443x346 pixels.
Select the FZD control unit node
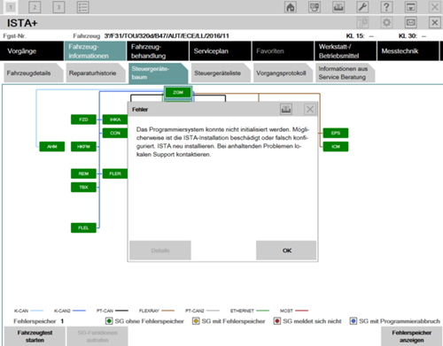click(83, 119)
